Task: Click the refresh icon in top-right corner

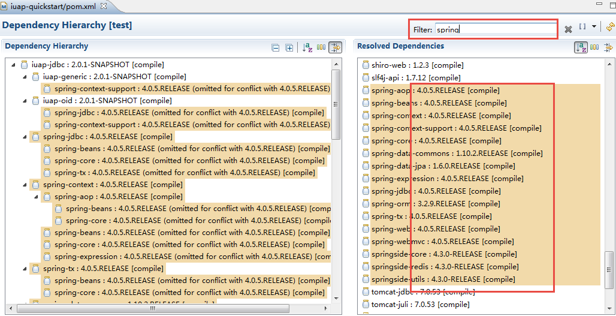Action: tap(609, 27)
